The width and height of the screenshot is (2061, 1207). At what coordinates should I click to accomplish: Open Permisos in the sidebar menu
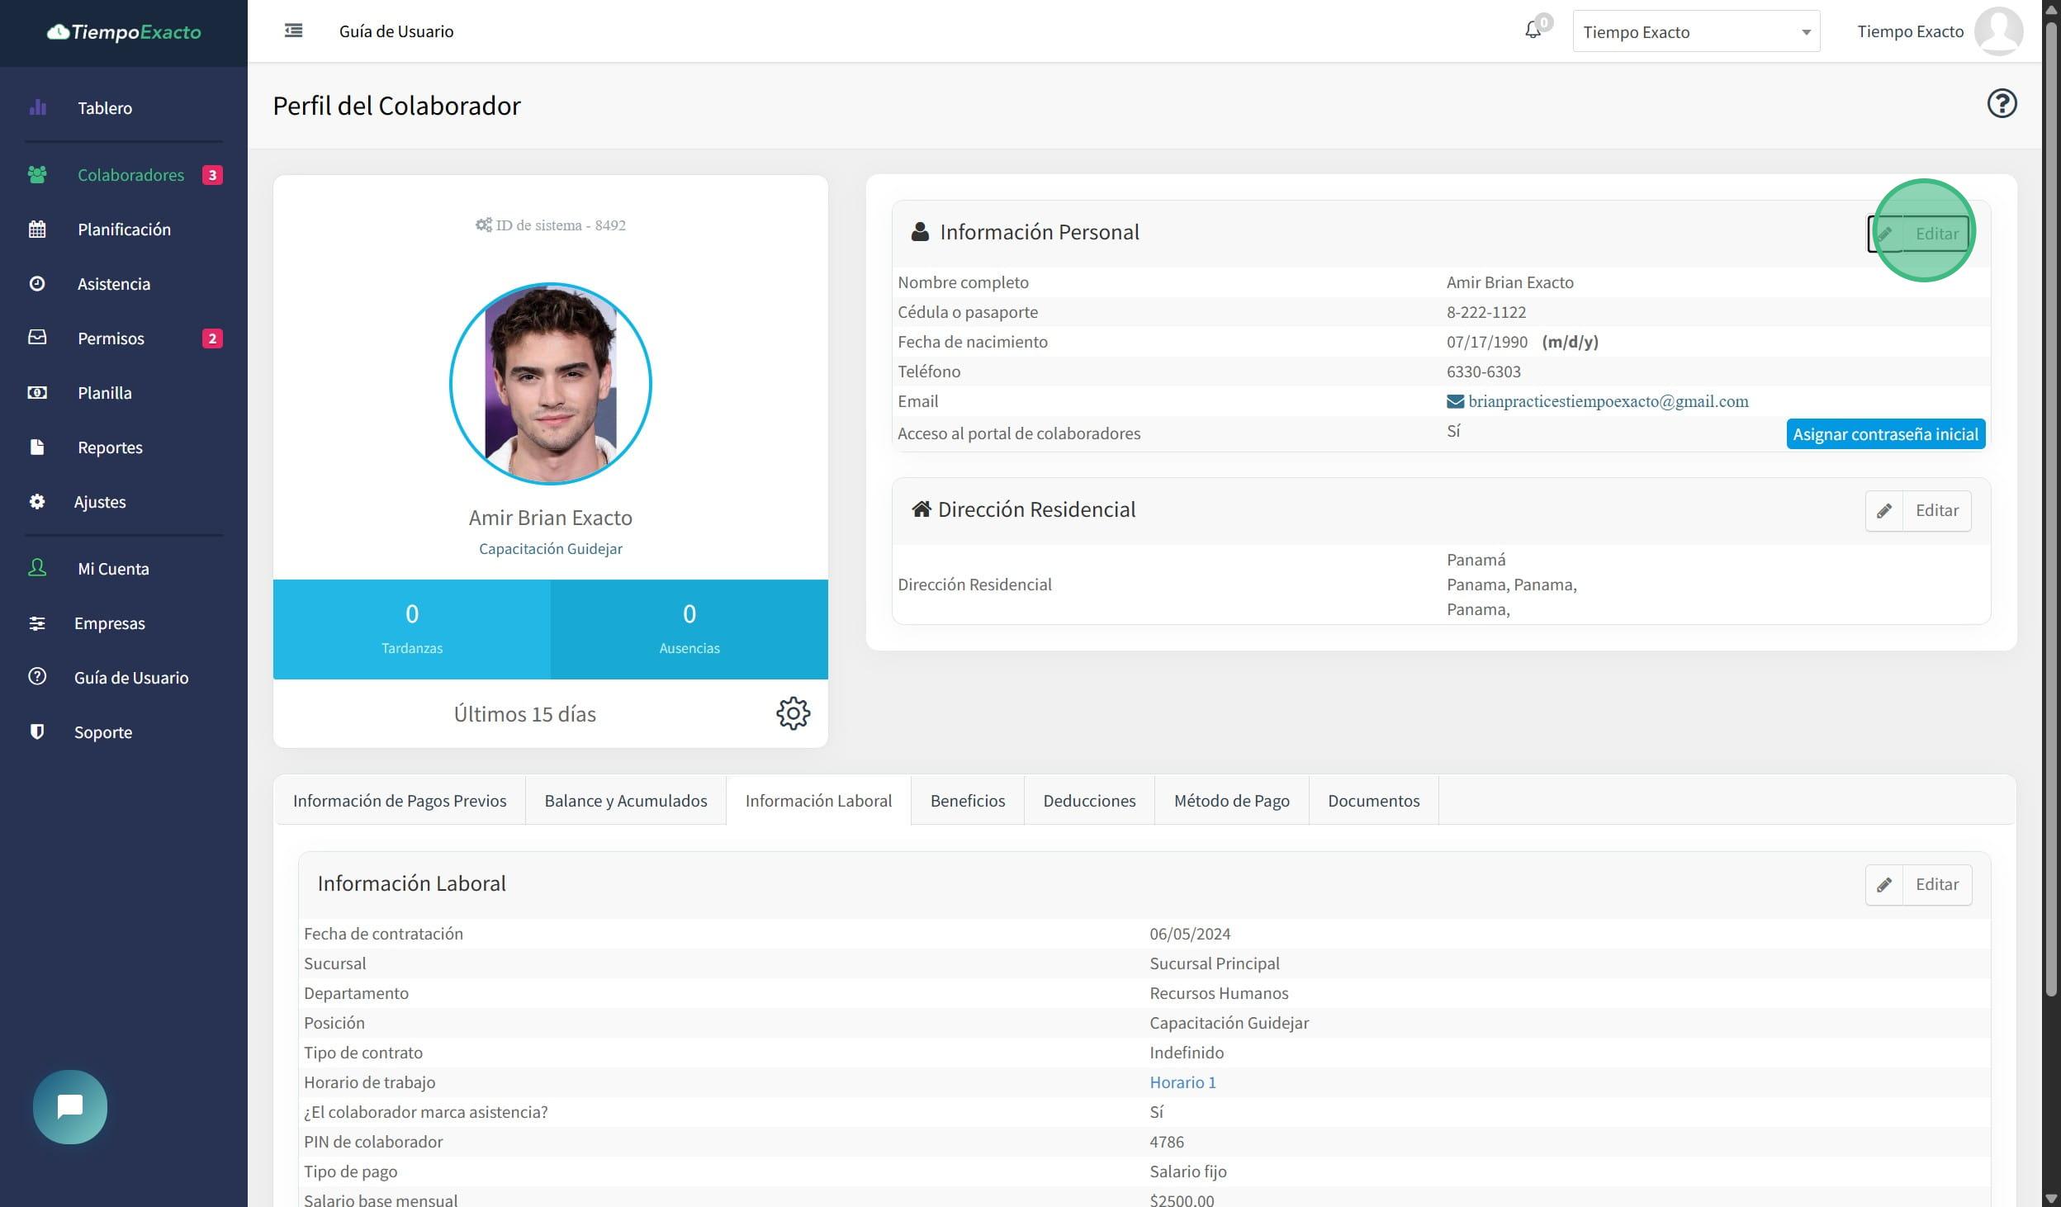click(x=111, y=338)
